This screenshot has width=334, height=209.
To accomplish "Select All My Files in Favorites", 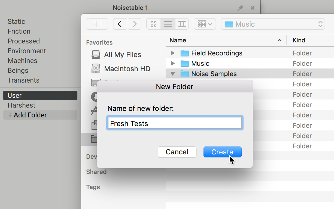I will (123, 54).
